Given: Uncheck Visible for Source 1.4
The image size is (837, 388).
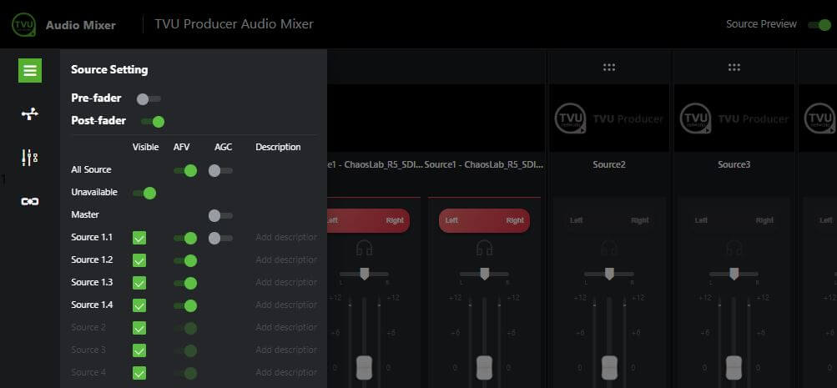Looking at the screenshot, I should coord(139,305).
